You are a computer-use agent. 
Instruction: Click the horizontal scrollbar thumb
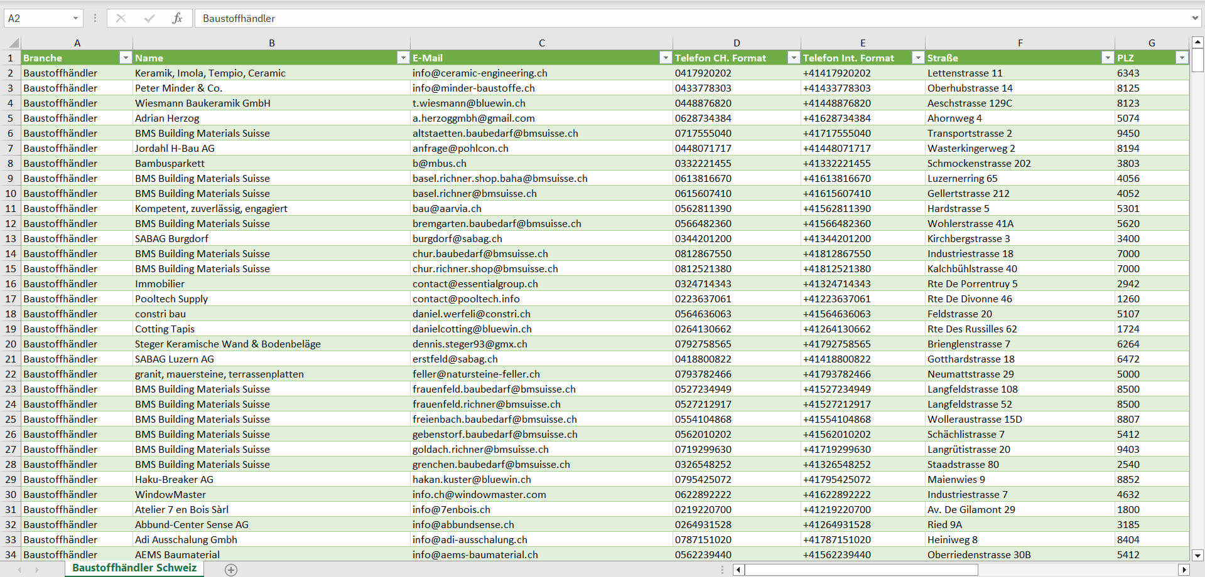coord(862,569)
